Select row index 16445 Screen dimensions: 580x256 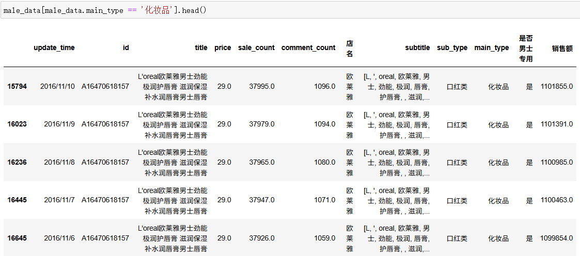pos(17,200)
